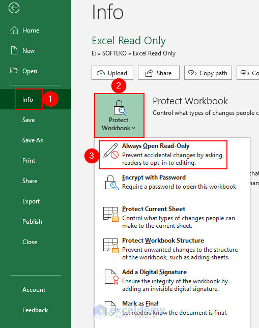Open the Save As page
259x328 pixels.
tap(36, 140)
